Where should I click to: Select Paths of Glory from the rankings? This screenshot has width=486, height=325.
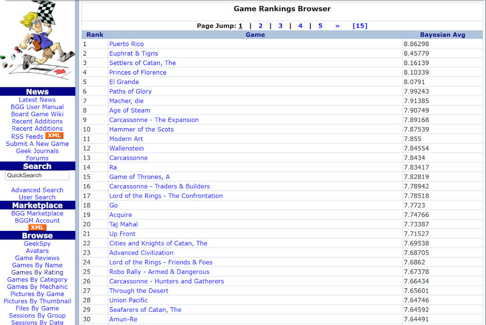pos(131,91)
